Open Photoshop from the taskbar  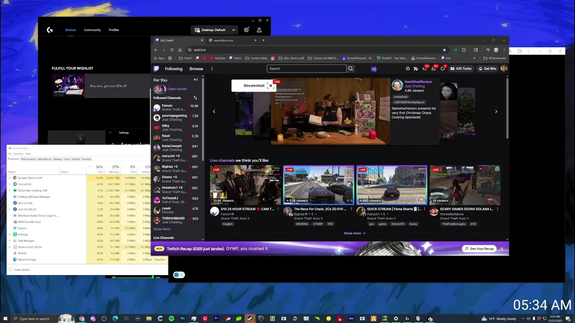(183, 319)
